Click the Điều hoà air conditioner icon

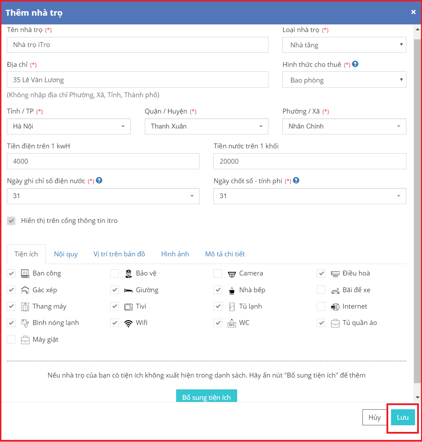(x=335, y=274)
